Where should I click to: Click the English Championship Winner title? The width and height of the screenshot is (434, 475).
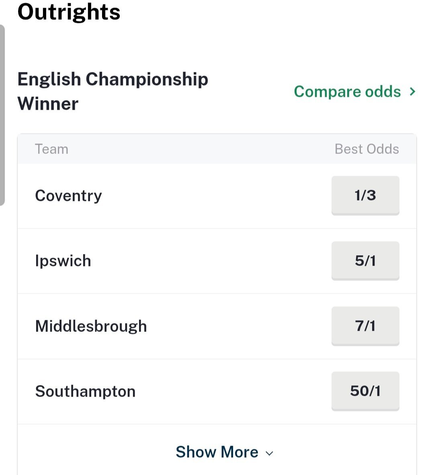(113, 91)
